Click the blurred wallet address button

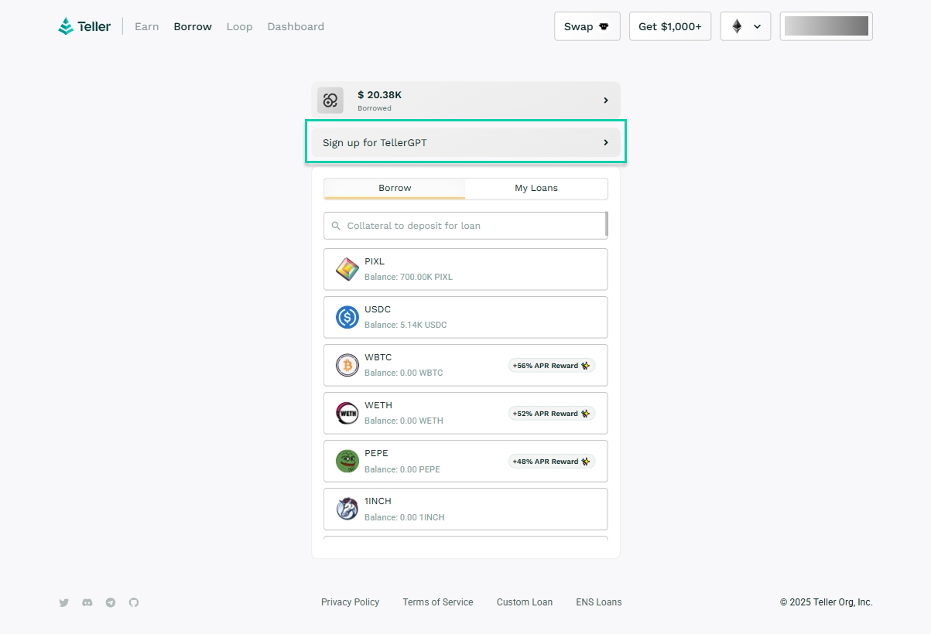pos(827,26)
